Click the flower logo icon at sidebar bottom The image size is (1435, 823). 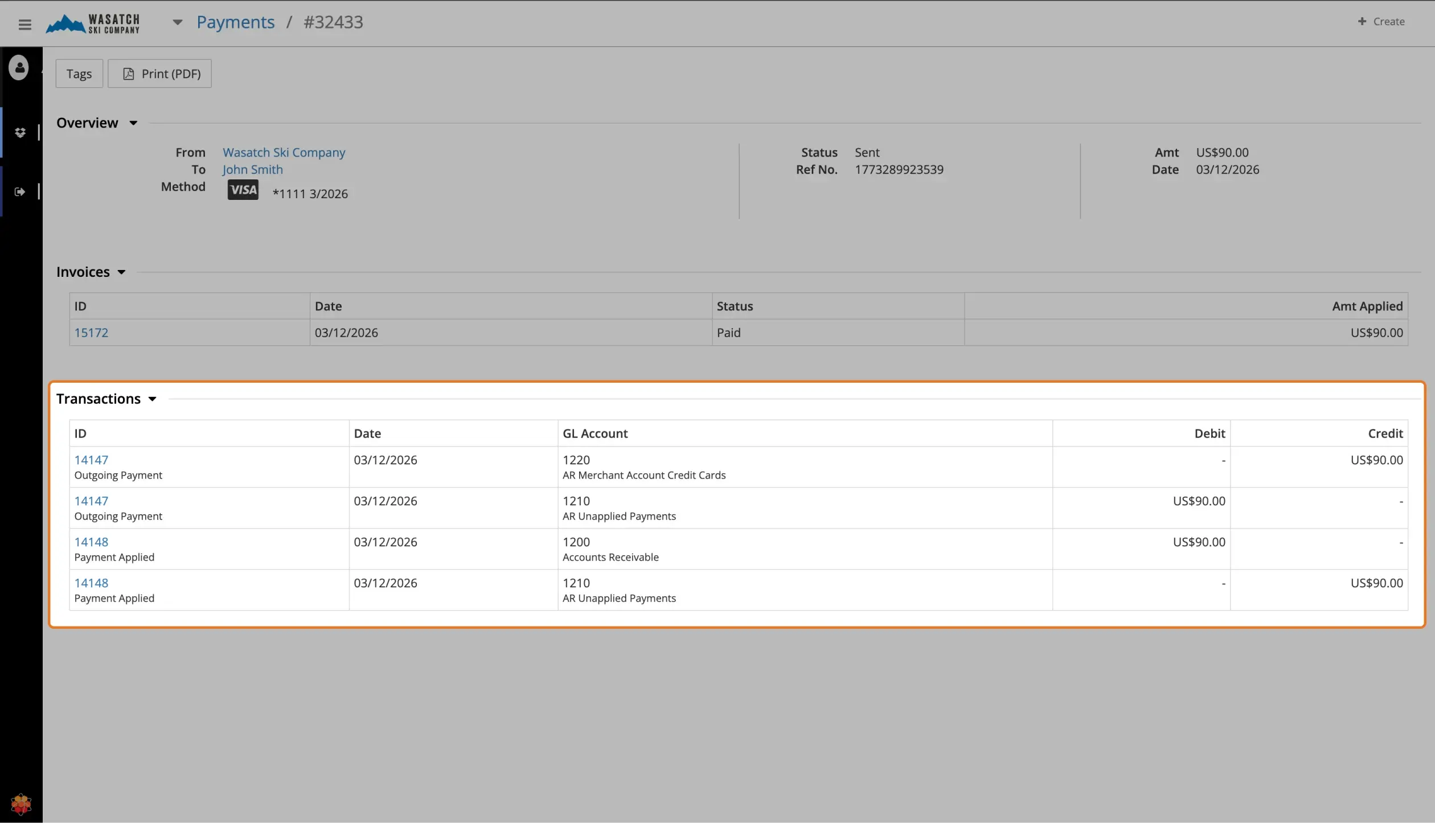(21, 804)
